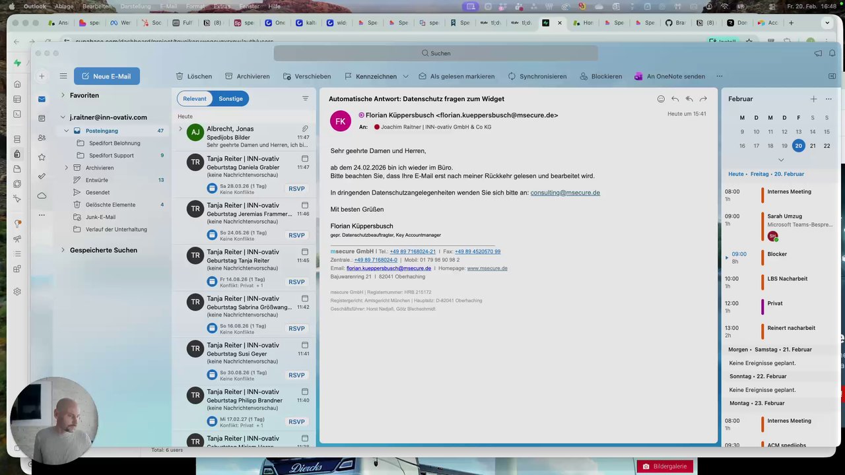RSVP to Geburtstag Daniela Grabler invite
The height and width of the screenshot is (475, 845).
296,189
